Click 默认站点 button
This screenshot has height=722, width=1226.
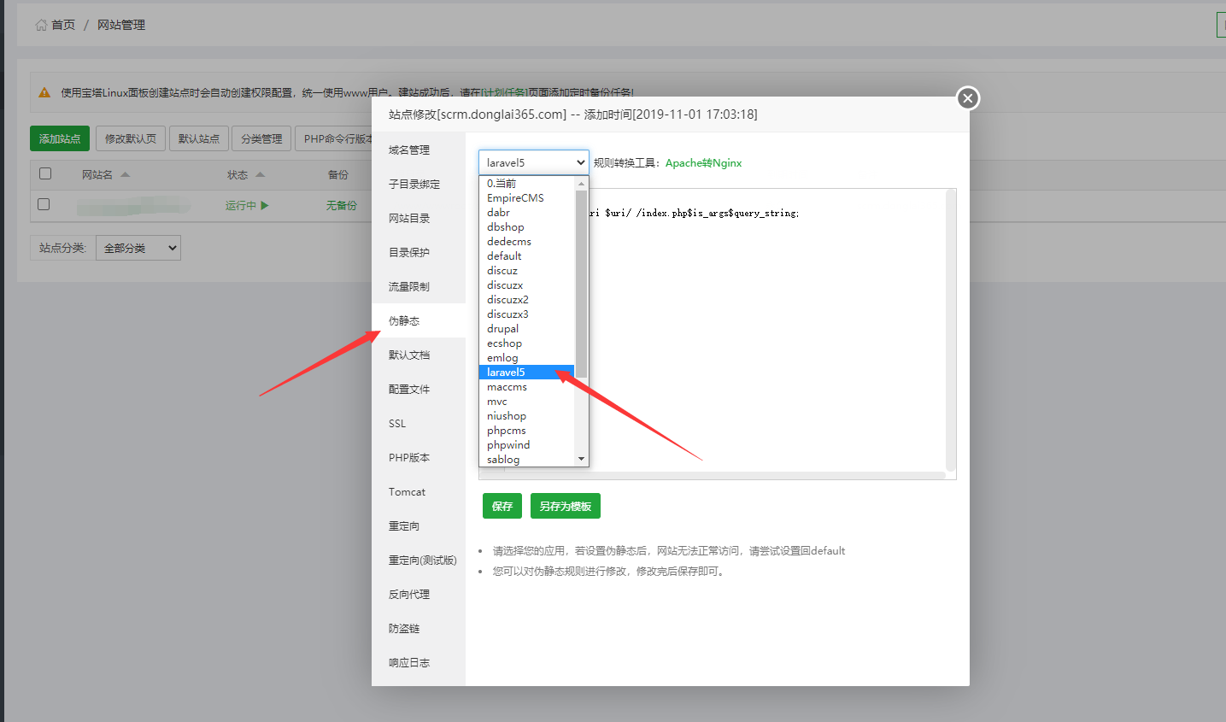coord(199,138)
